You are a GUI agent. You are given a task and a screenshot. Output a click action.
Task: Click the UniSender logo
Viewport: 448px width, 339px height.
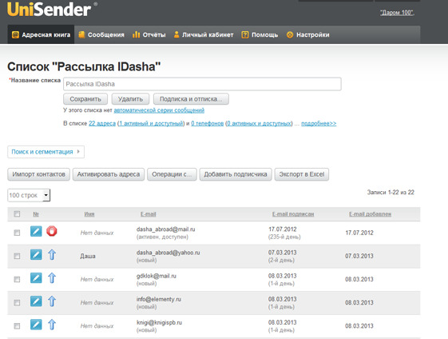(50, 9)
